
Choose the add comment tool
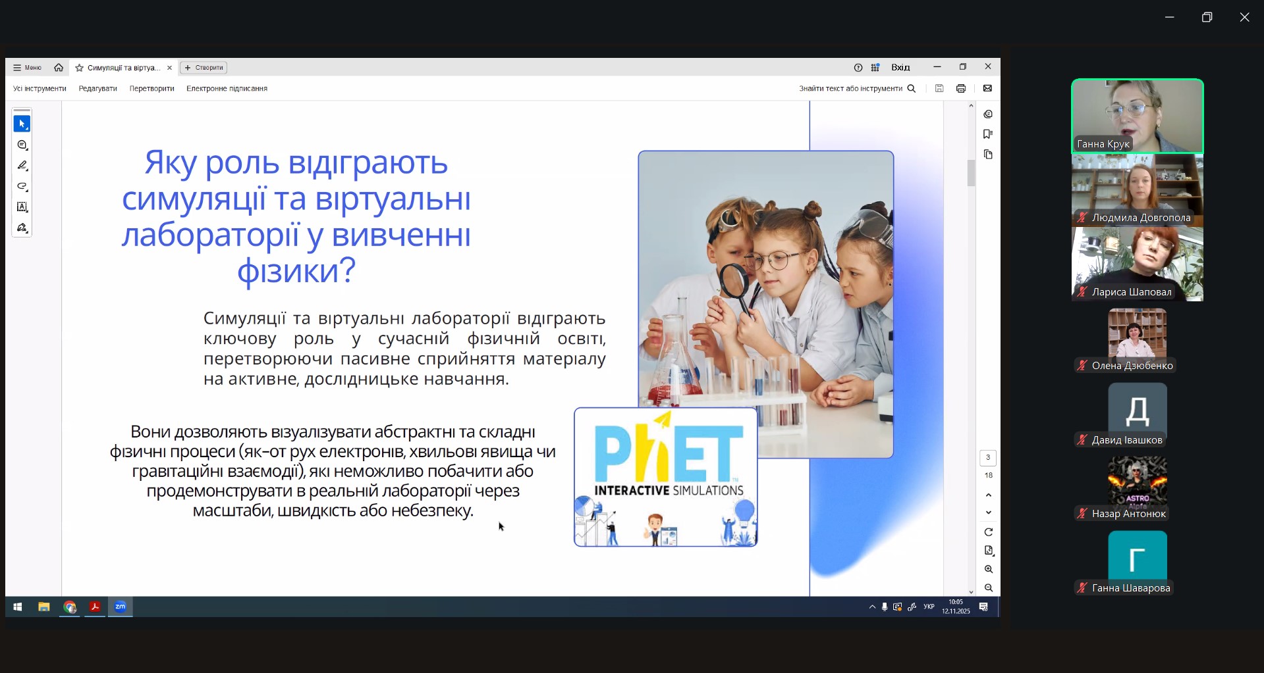coord(22,145)
